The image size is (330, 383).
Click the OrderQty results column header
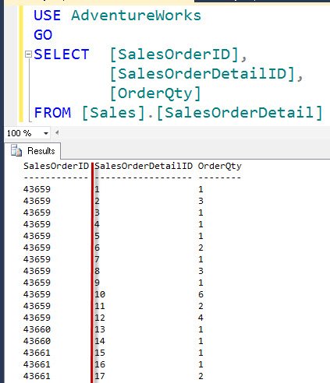(x=220, y=166)
